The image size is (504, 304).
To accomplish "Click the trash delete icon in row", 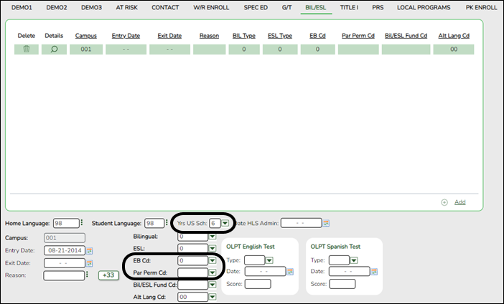I will coord(27,49).
